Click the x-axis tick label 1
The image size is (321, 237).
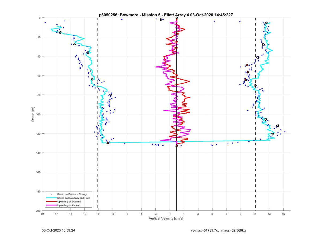tap(184, 214)
